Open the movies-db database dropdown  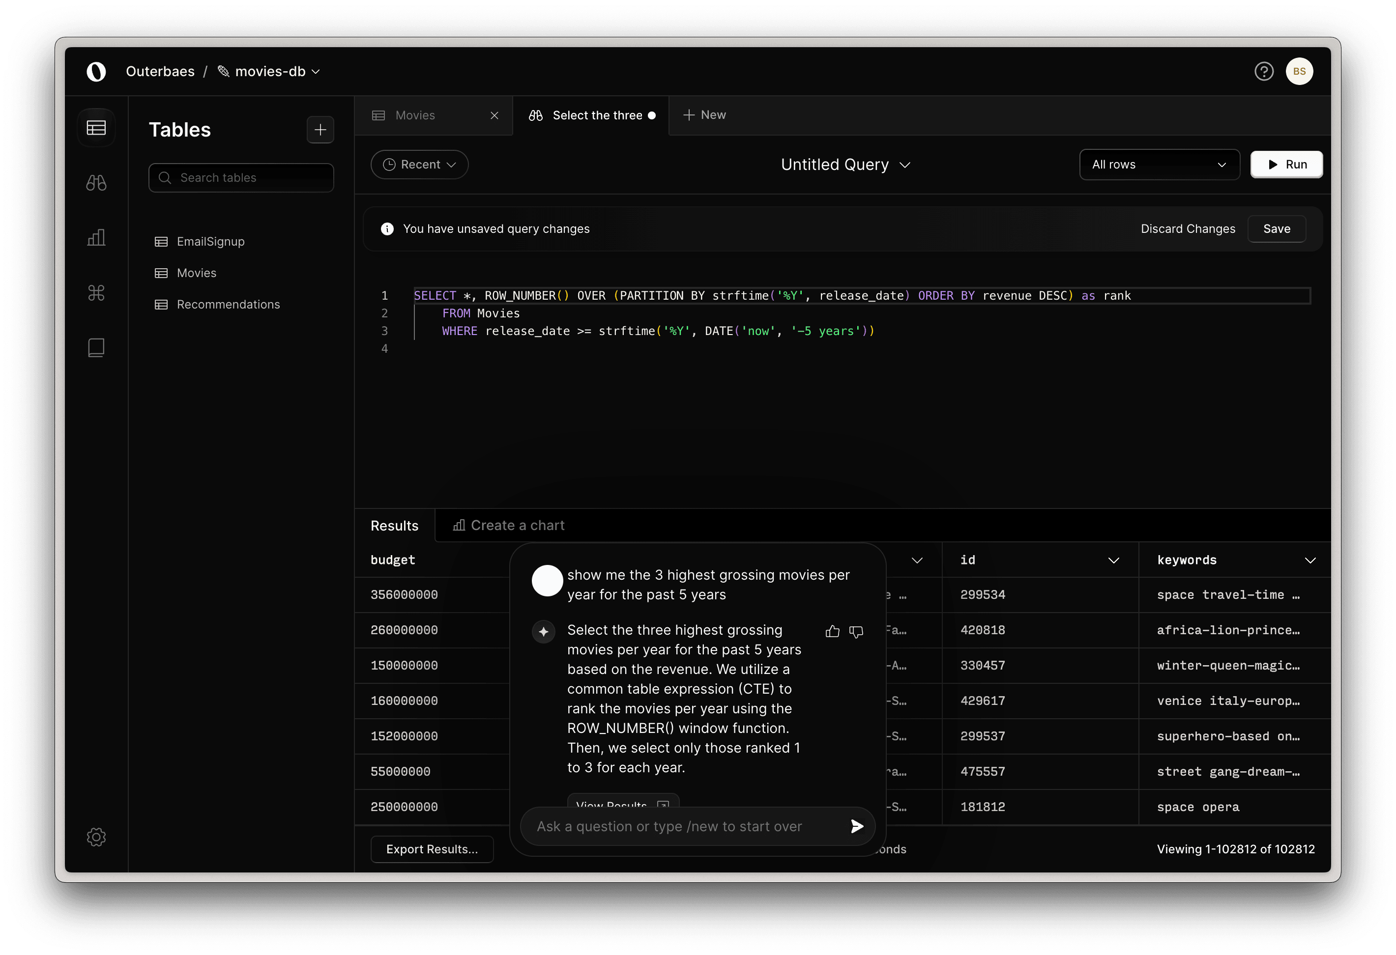tap(268, 71)
